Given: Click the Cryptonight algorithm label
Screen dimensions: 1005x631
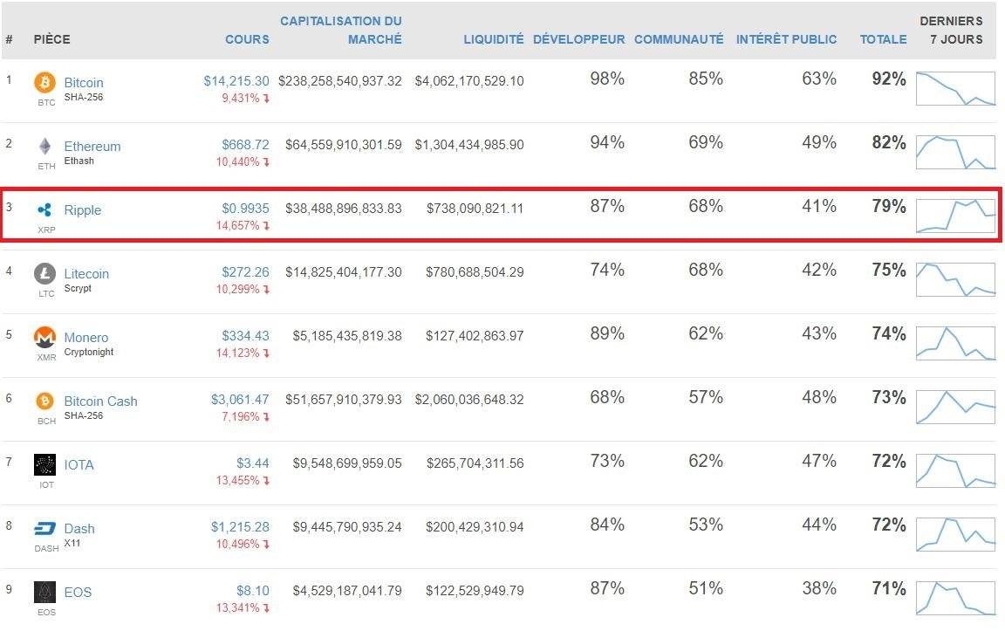Looking at the screenshot, I should (x=88, y=352).
